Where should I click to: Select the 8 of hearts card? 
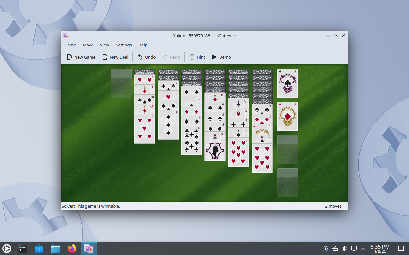point(238,152)
